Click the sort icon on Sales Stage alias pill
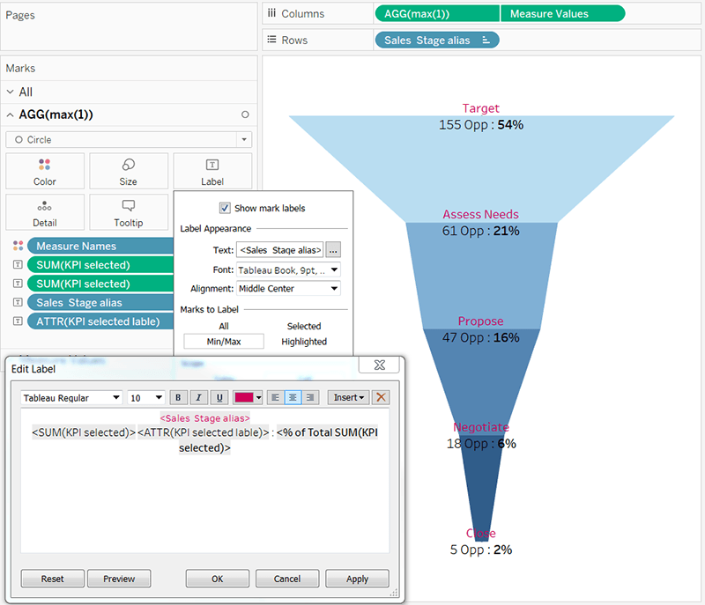Image resolution: width=705 pixels, height=605 pixels. click(x=486, y=41)
